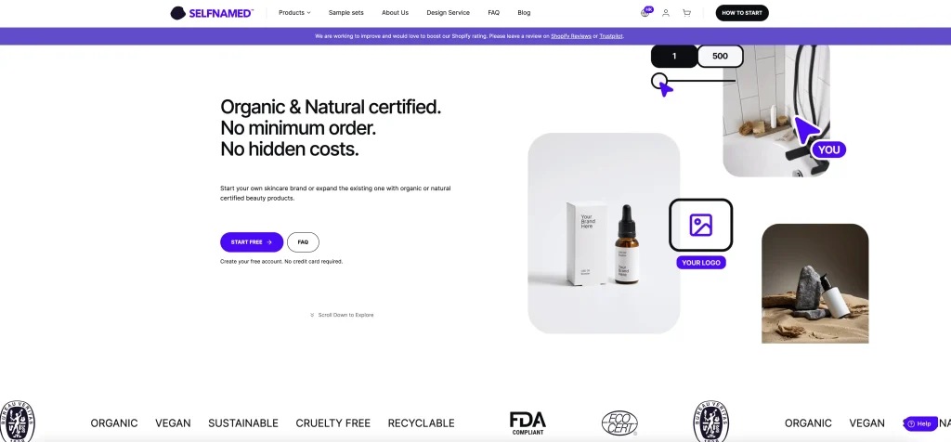The width and height of the screenshot is (951, 442).
Task: Go to About Us
Action: click(x=395, y=13)
